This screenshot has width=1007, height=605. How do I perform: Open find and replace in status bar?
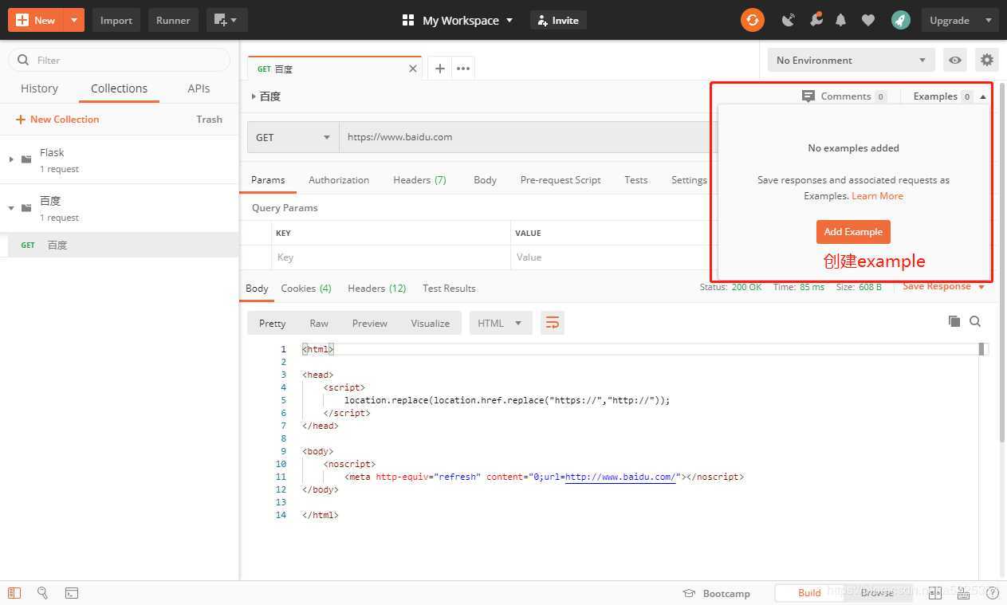(43, 593)
